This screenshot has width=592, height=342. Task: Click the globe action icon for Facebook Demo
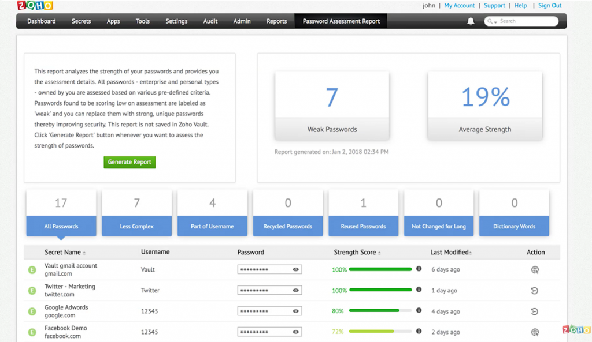tap(535, 332)
